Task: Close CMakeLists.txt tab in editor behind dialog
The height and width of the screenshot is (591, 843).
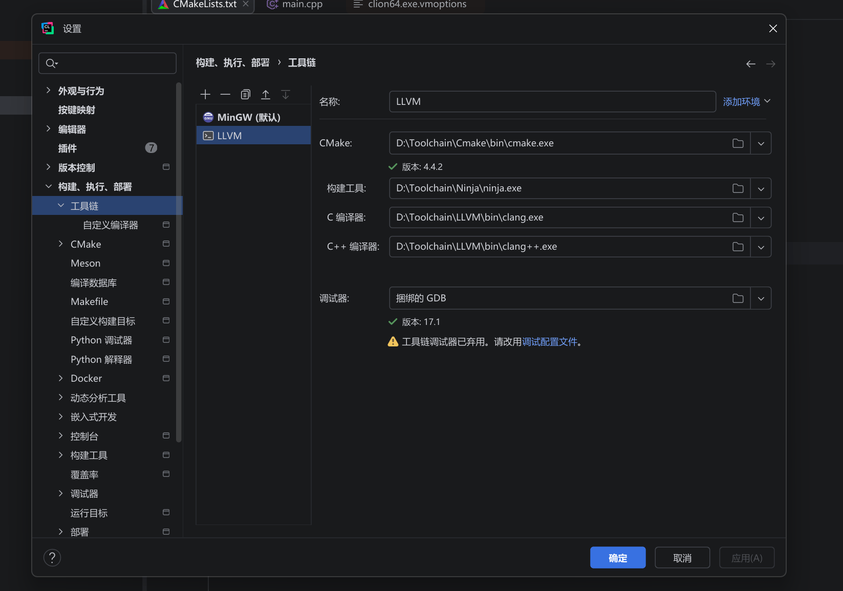Action: click(x=246, y=4)
